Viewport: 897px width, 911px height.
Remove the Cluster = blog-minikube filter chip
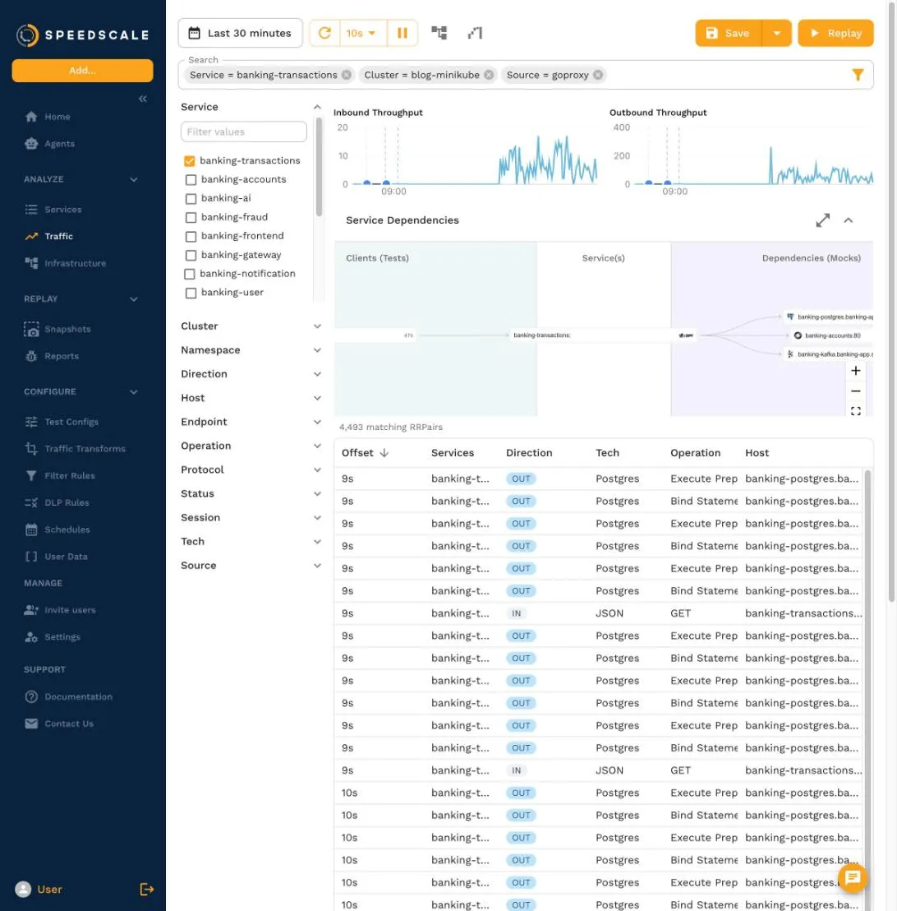tap(489, 75)
